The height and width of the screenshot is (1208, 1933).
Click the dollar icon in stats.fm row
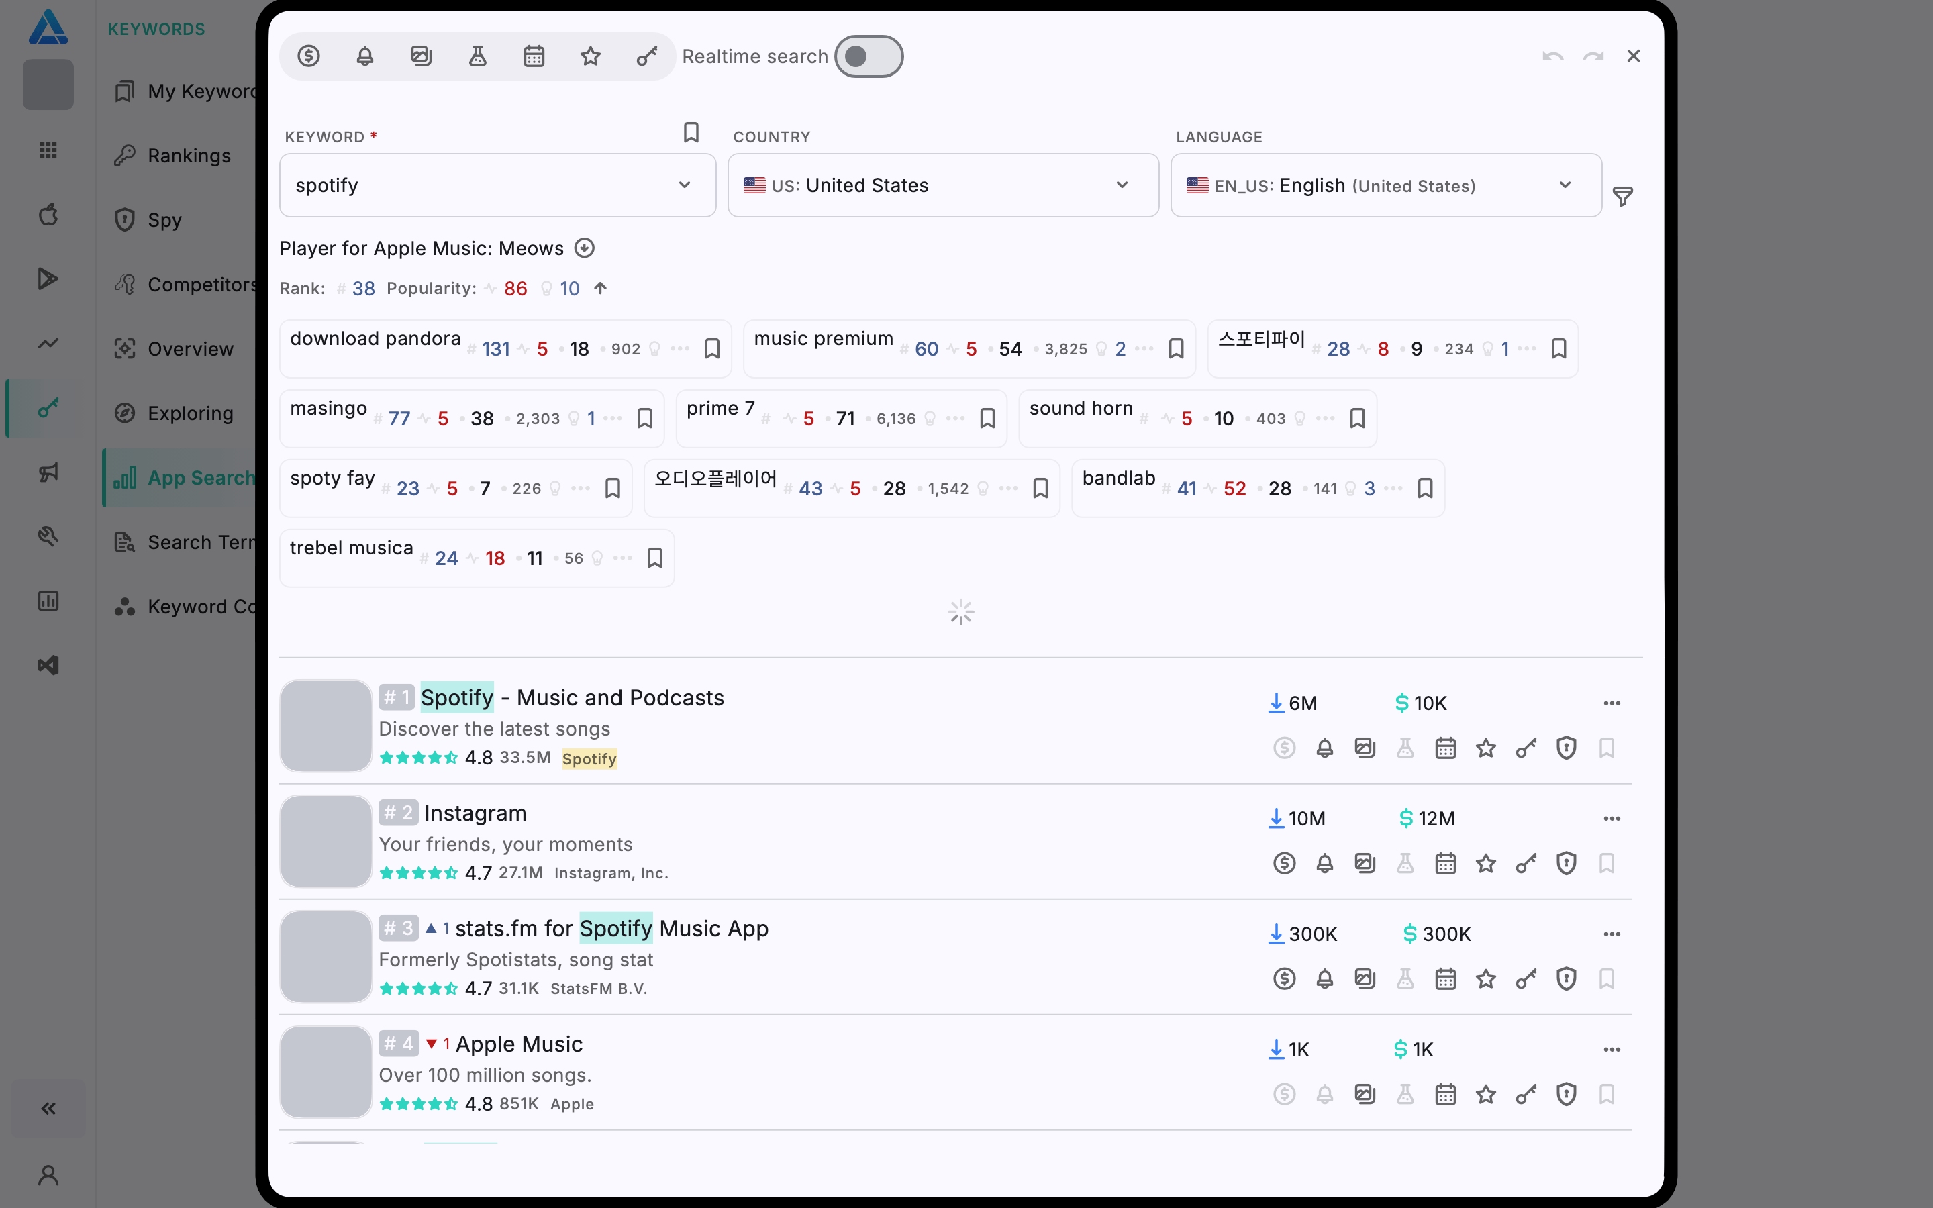(x=1285, y=978)
